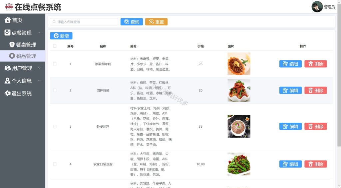The width and height of the screenshot is (341, 188).
Task: Edit the 四杯鸡翅 dish
Action: pos(290,90)
